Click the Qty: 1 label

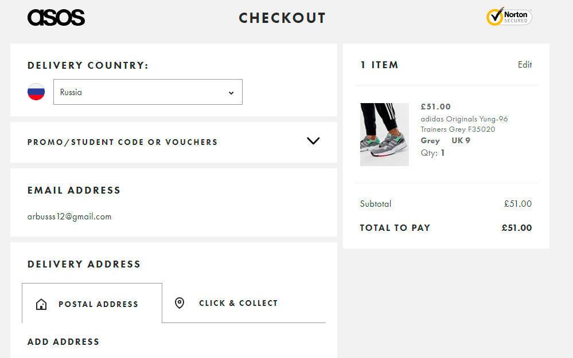point(432,153)
